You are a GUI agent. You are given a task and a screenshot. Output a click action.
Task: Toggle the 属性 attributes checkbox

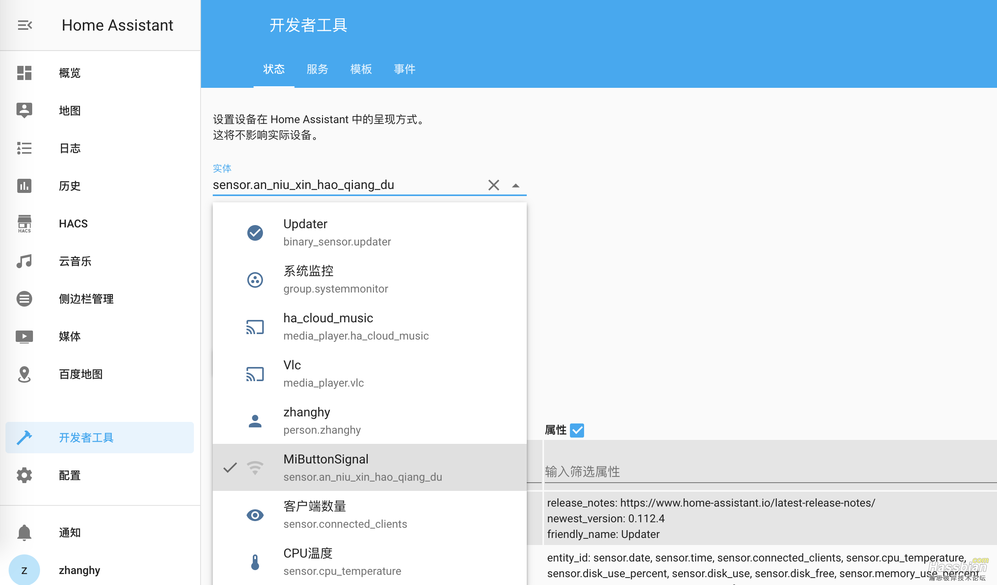click(x=577, y=430)
